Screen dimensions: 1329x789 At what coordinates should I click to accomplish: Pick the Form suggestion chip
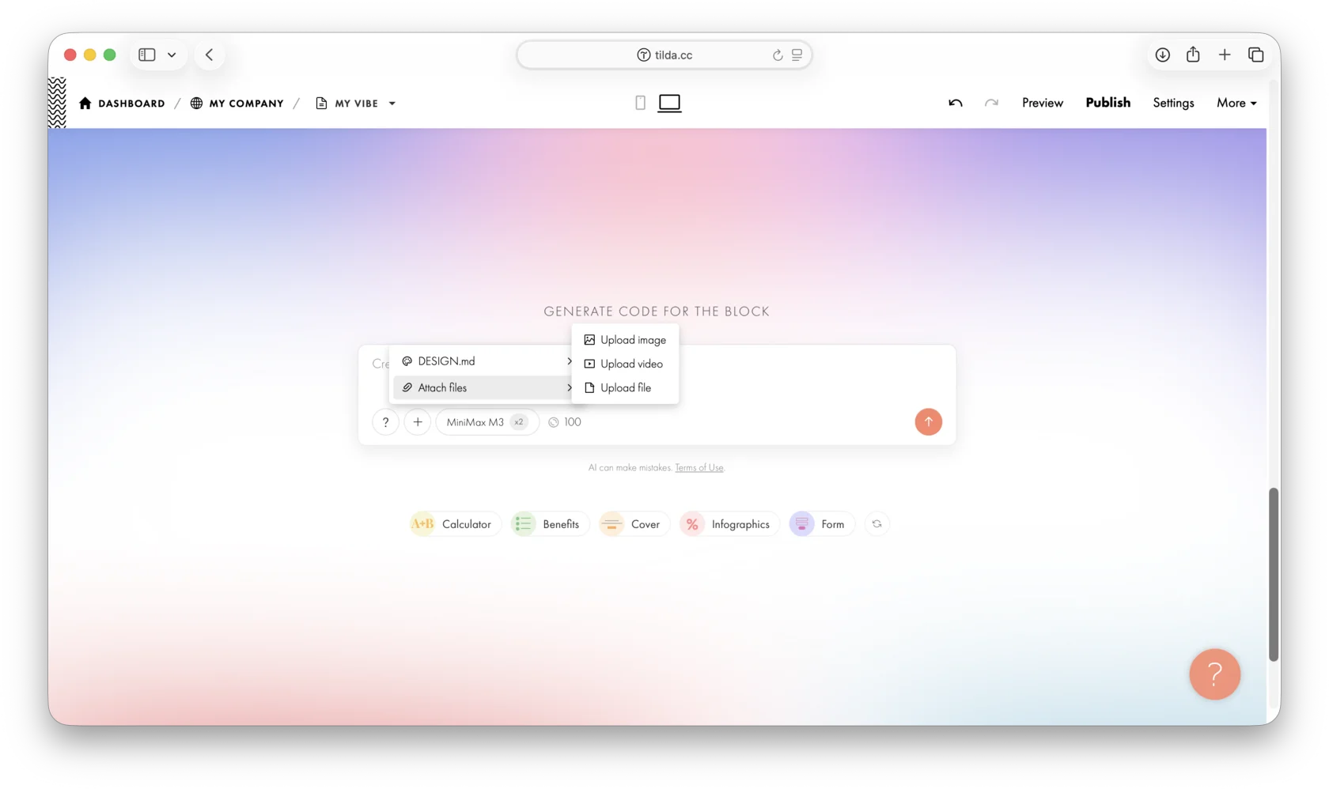pyautogui.click(x=821, y=524)
